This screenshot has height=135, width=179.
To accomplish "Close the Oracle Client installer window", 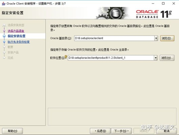I will [174, 3].
